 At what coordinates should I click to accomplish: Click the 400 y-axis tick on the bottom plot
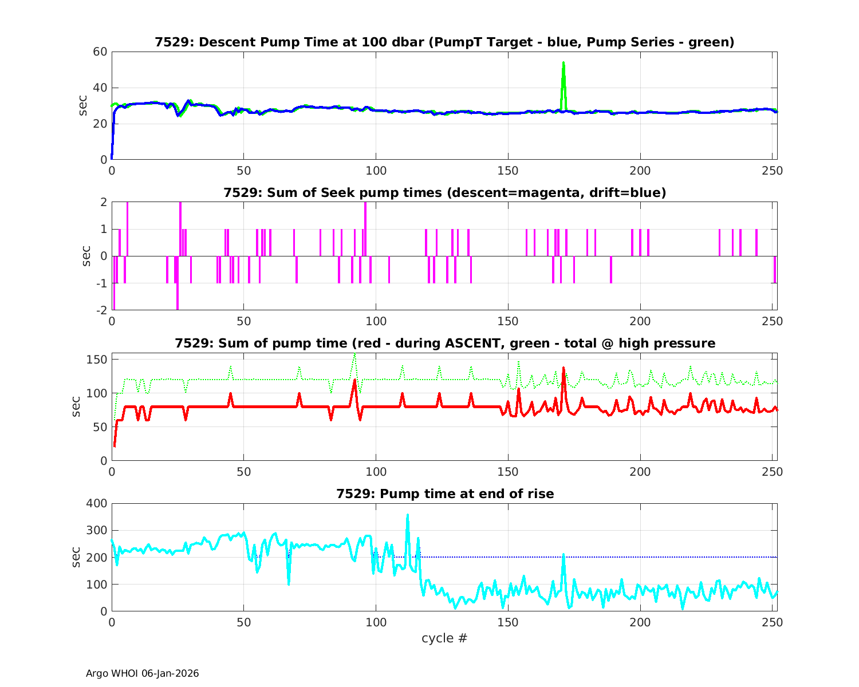click(96, 503)
